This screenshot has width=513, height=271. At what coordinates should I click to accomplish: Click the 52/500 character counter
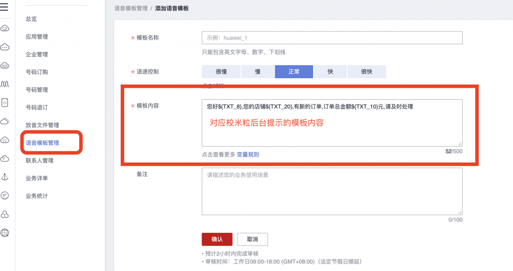pos(454,151)
